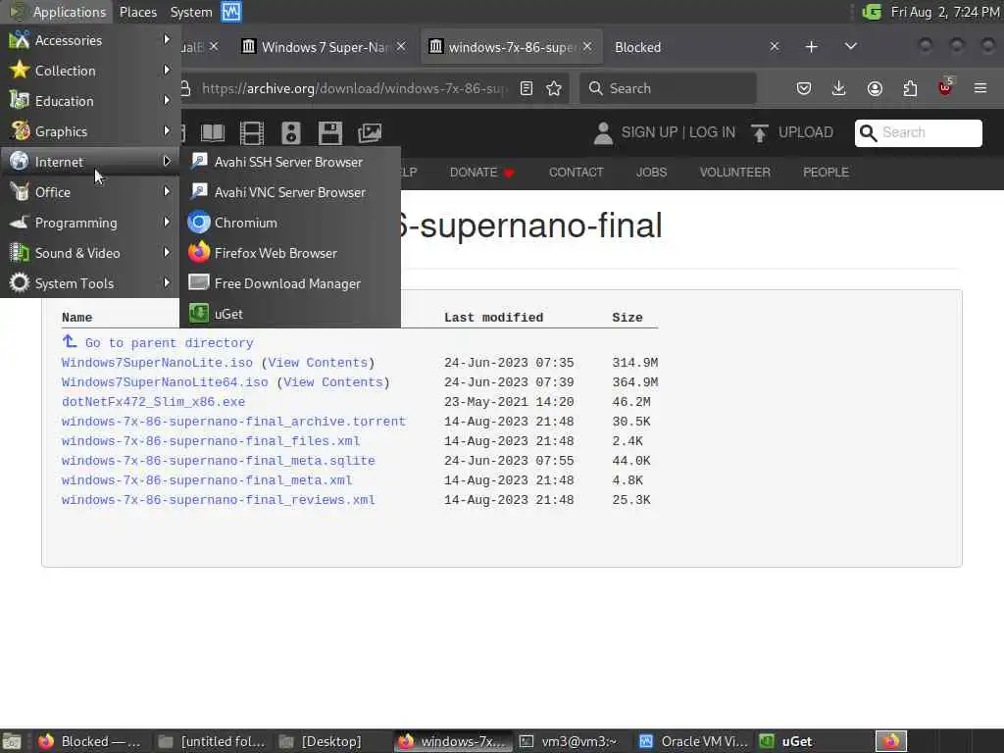Go to parent directory link
This screenshot has height=753, width=1004.
coord(158,342)
